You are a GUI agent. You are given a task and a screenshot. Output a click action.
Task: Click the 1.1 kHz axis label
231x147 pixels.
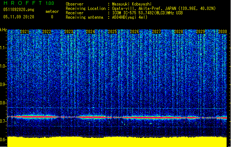click(3, 48)
